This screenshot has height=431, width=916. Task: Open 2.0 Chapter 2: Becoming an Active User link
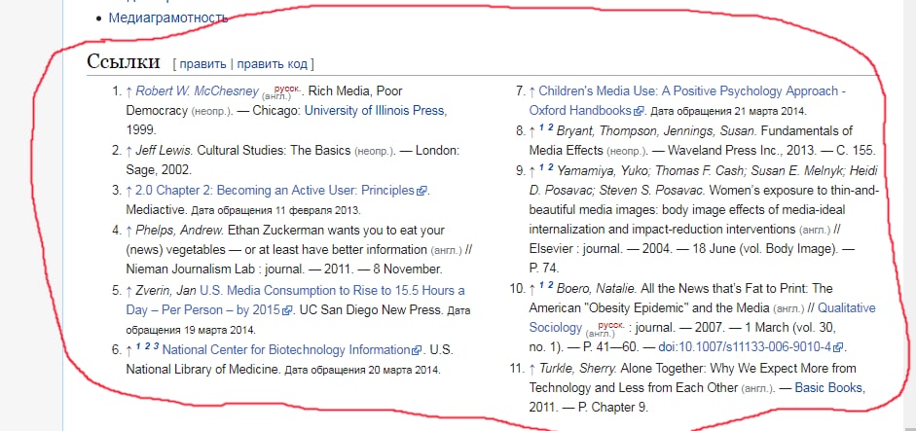pyautogui.click(x=275, y=191)
